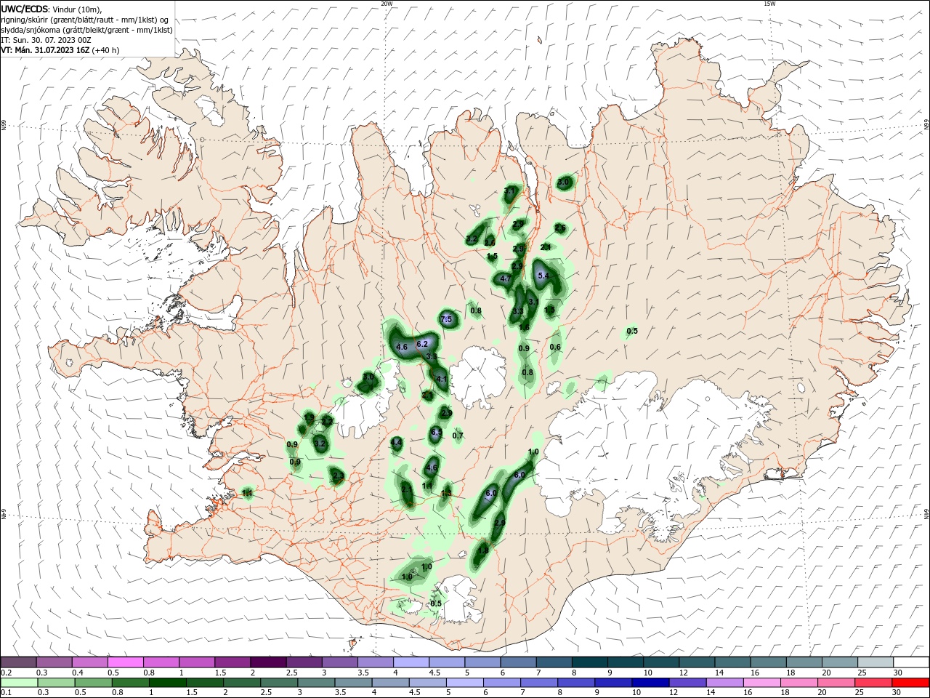Select the light gray 25 swatch in upper legend
Viewport: 930px width, 698px height.
point(875,662)
